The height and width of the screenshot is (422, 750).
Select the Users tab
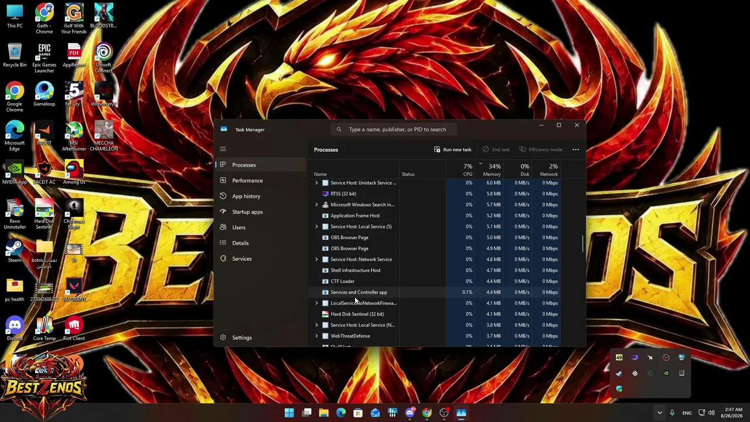[261, 227]
